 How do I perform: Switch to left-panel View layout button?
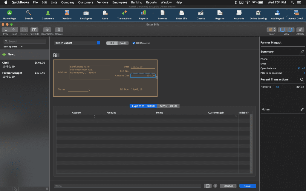[x=282, y=30]
